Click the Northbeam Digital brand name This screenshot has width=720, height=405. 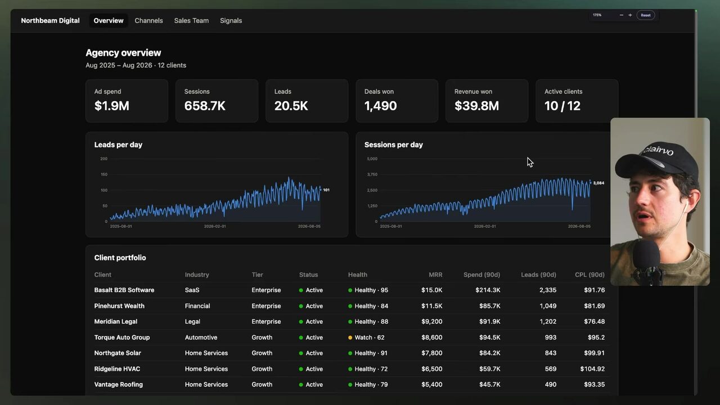click(51, 21)
